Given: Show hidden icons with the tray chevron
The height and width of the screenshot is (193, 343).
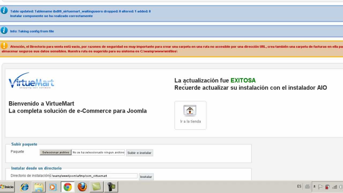Looking at the screenshot, I should (314, 187).
